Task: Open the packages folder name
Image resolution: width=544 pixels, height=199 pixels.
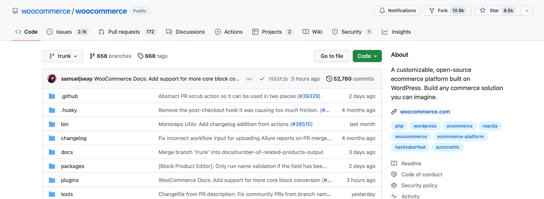Action: pos(73,166)
